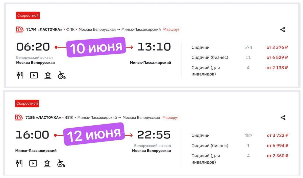
Task: Share the 717М Ласточка train card
Action: coord(283,29)
